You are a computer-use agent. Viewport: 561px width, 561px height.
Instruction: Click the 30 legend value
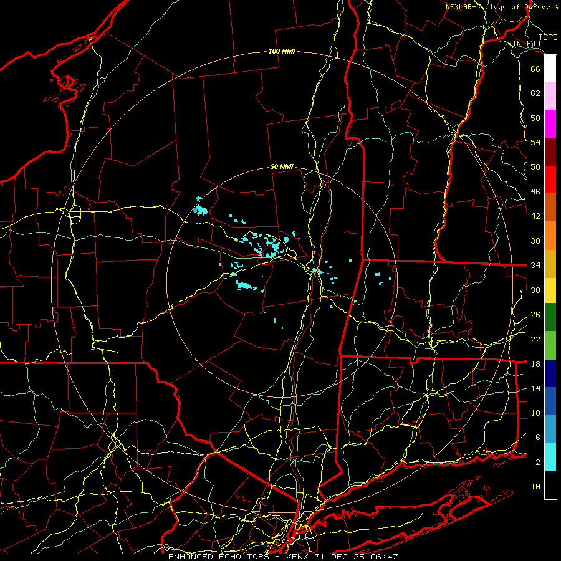coord(535,290)
